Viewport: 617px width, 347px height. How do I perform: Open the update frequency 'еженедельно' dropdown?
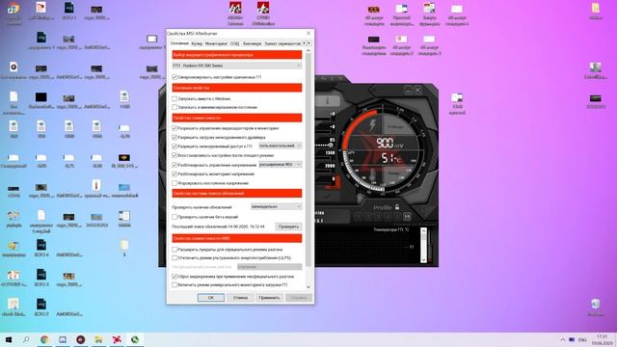(277, 206)
